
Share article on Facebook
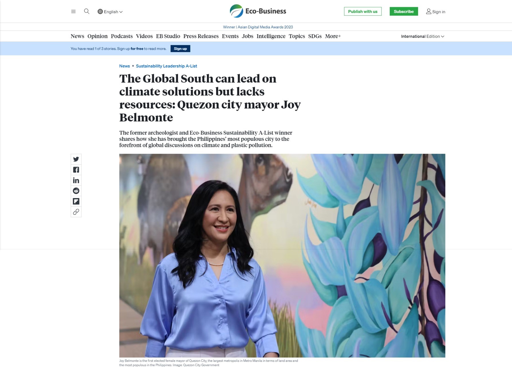76,170
